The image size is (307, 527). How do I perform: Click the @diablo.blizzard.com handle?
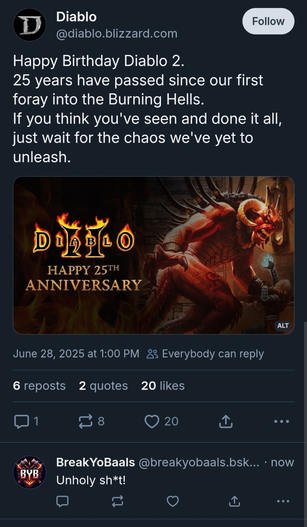click(116, 34)
